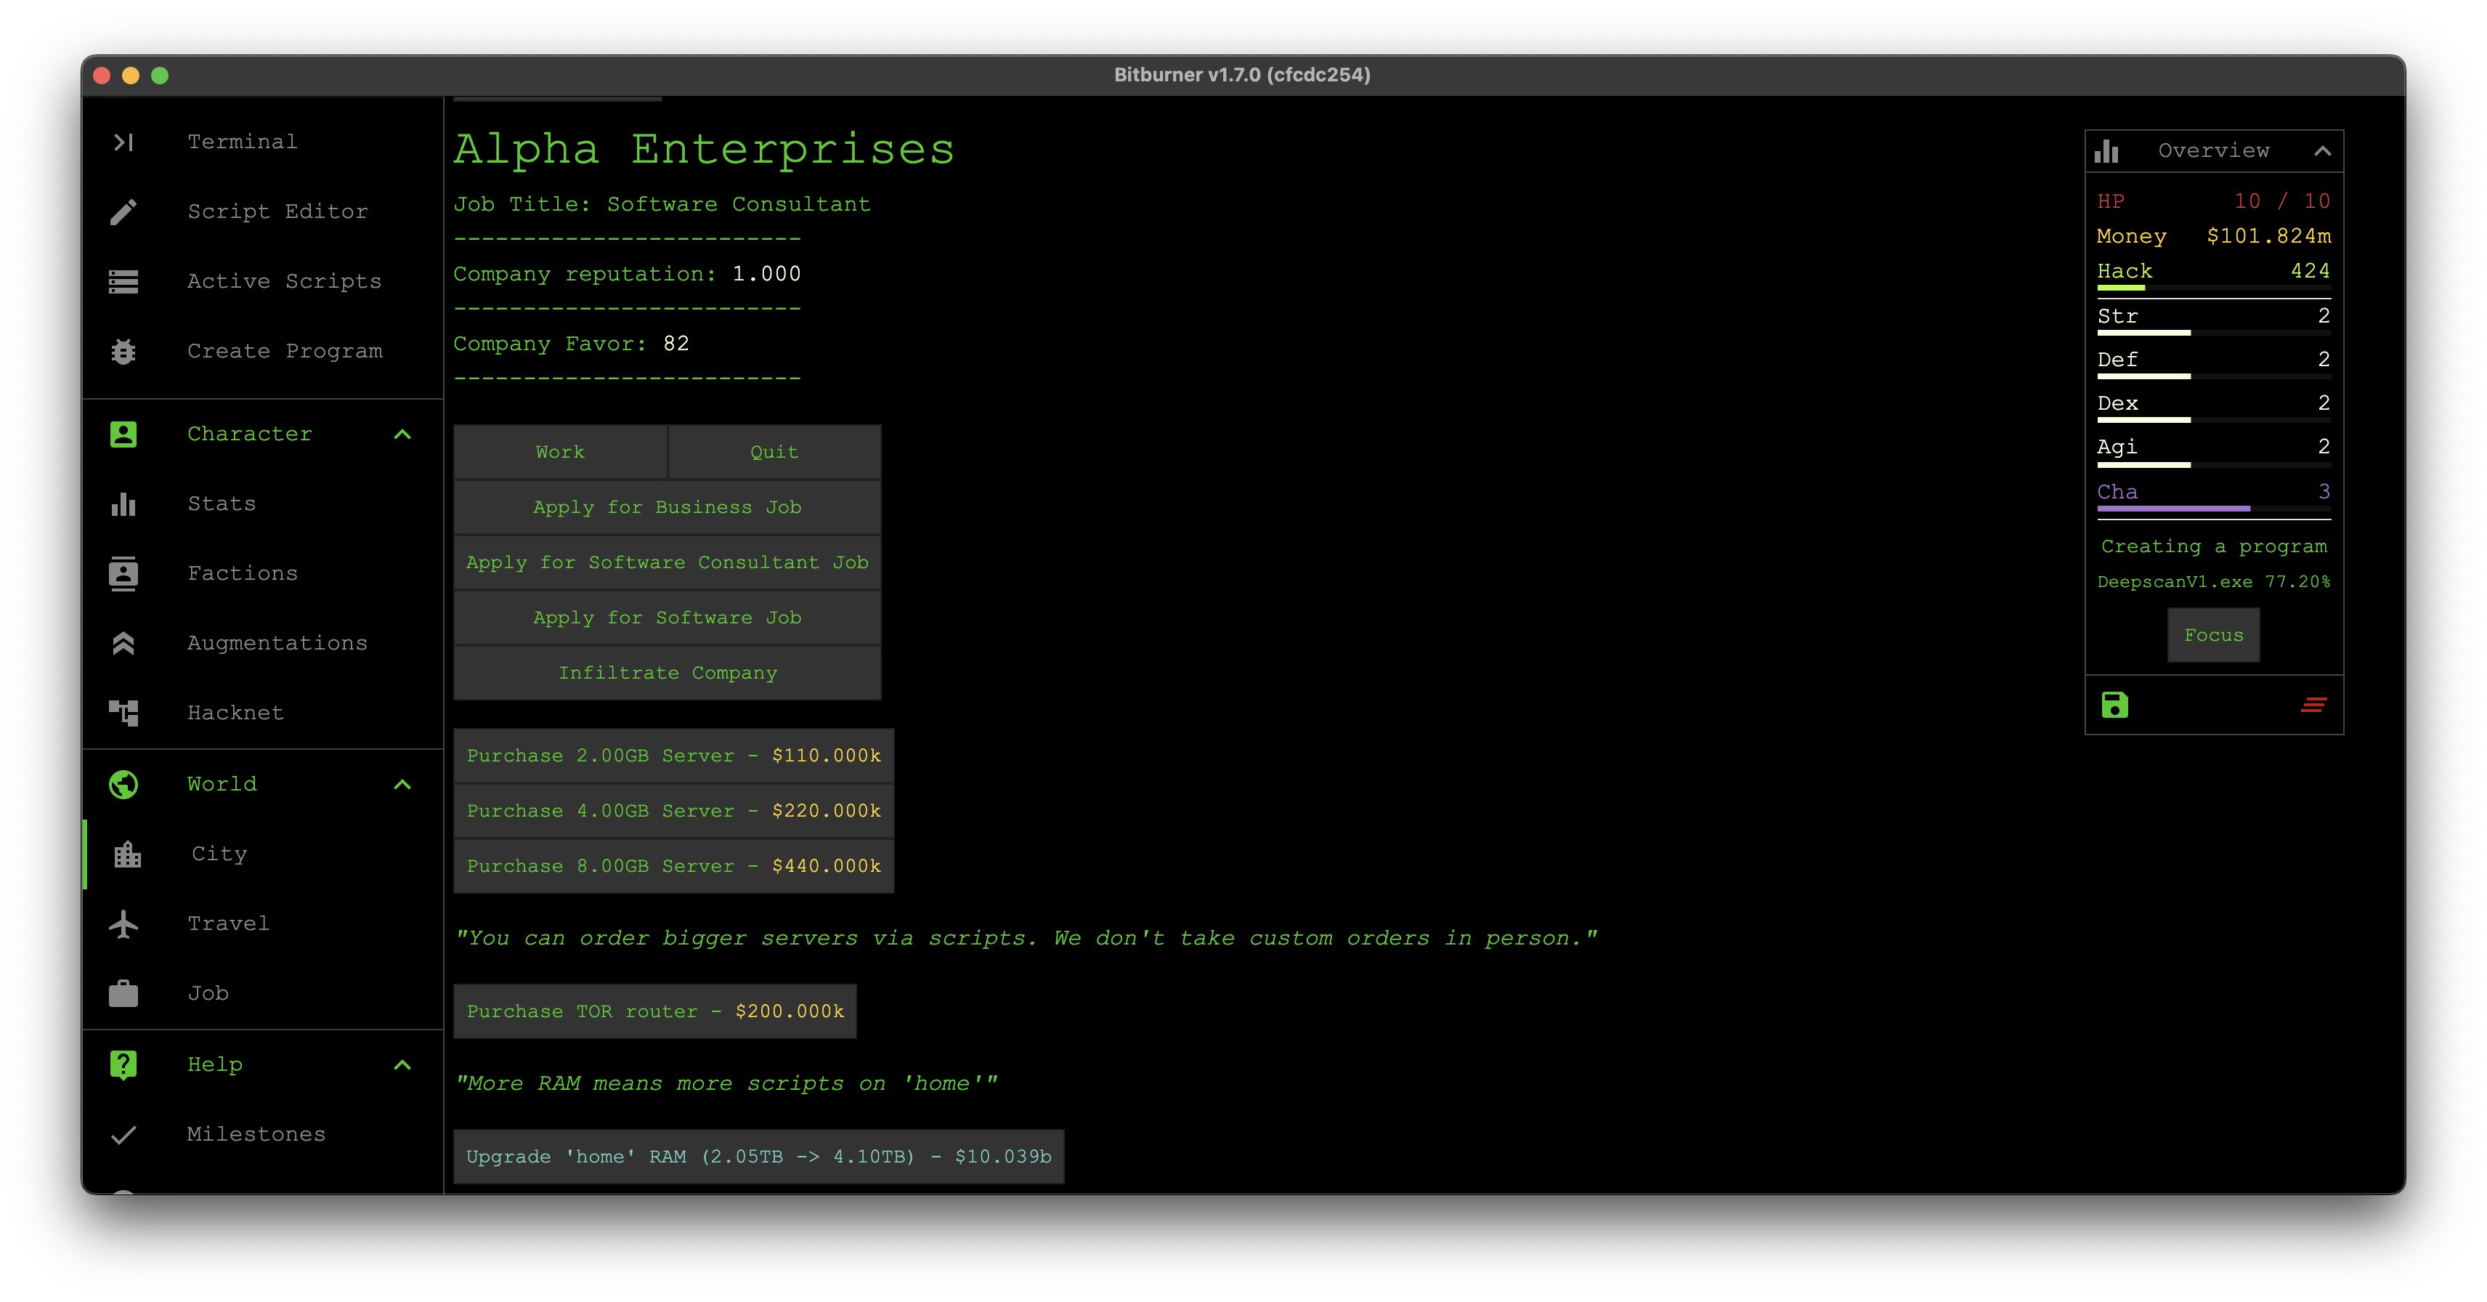
Task: Click the World globe icon
Action: (123, 784)
